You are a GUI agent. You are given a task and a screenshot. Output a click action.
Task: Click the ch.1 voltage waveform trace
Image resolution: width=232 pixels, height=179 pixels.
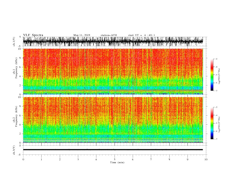pyautogui.click(x=113, y=41)
